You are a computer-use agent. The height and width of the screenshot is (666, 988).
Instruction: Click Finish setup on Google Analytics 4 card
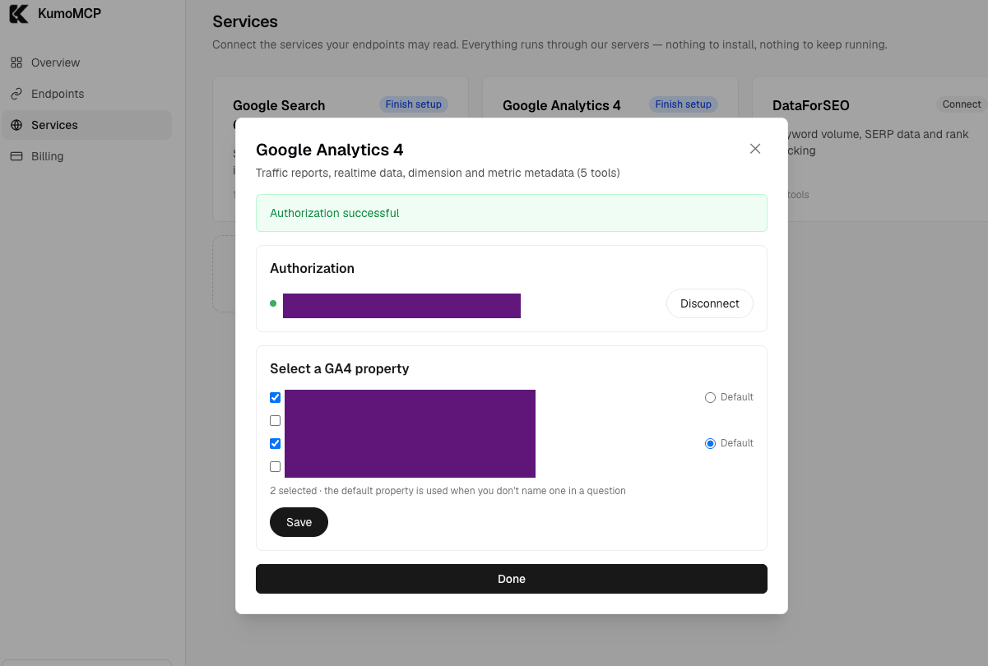683,104
